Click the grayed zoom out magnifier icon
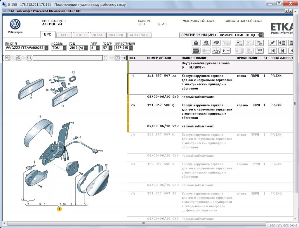 coord(13,58)
